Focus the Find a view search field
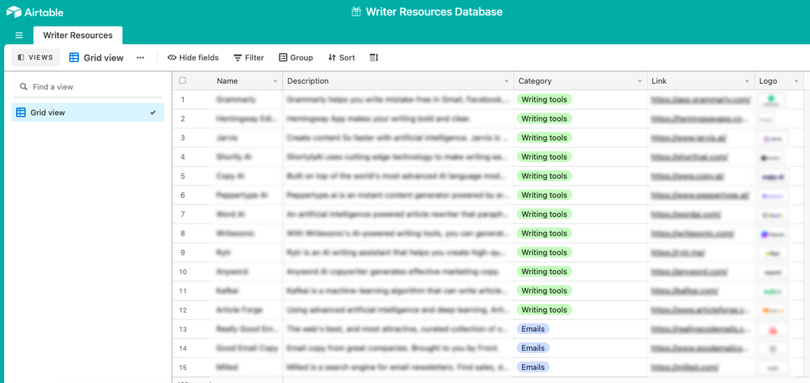810x383 pixels. click(88, 87)
